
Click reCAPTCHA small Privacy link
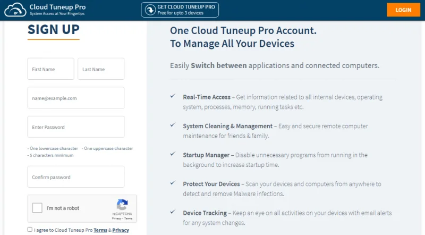pyautogui.click(x=116, y=219)
